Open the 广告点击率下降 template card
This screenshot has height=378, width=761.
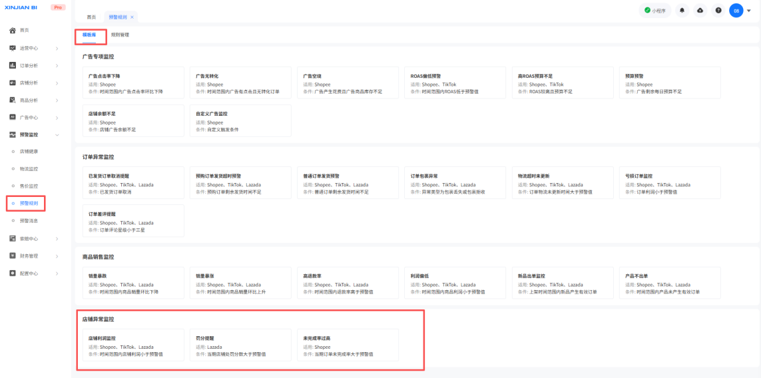[x=132, y=85]
